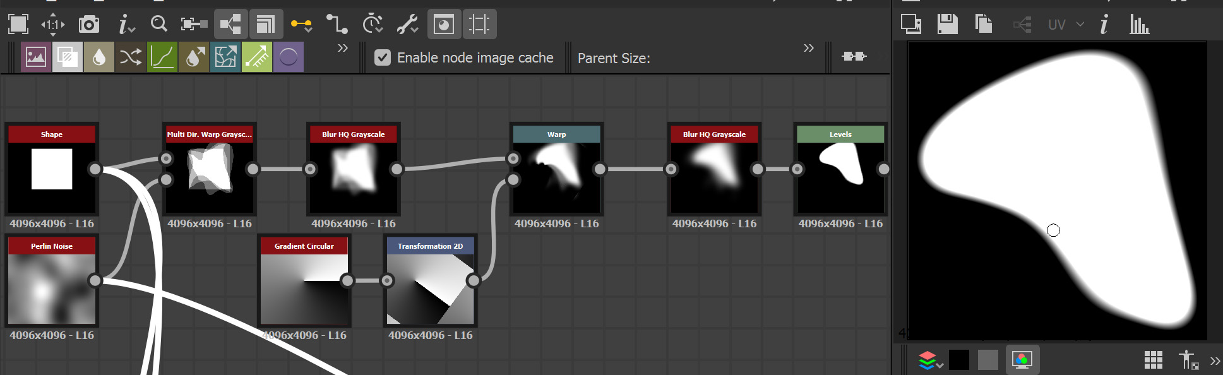Screen dimensions: 1223x375
Task: Expand hidden node toolbar items chevron
Action: click(343, 48)
